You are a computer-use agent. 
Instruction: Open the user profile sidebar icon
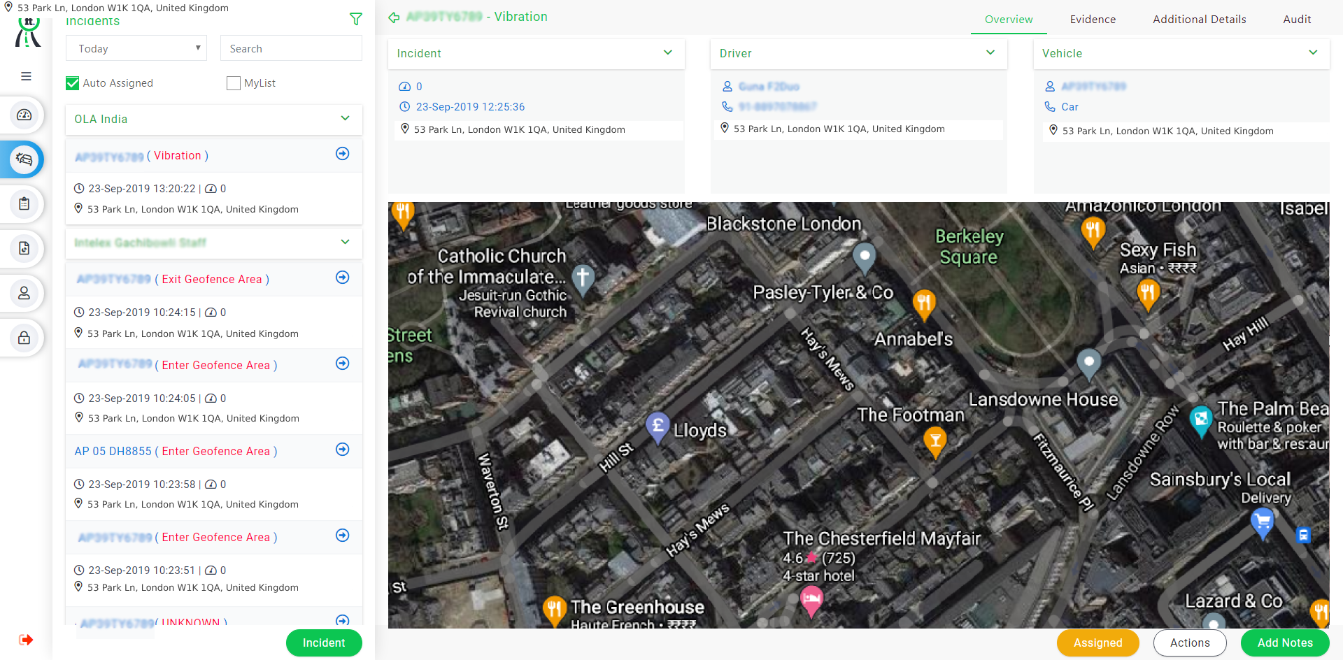[x=24, y=293]
